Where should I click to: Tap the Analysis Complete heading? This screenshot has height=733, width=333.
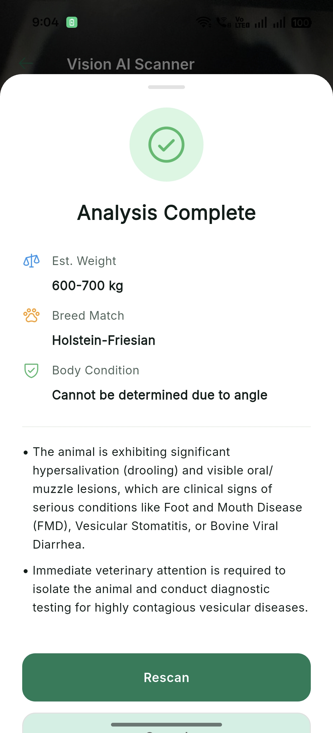coord(166,213)
